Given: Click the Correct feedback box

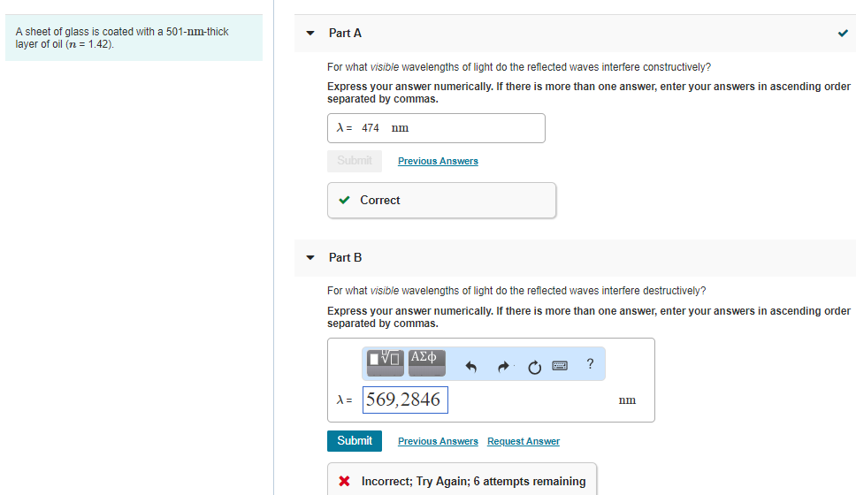Looking at the screenshot, I should click(441, 201).
